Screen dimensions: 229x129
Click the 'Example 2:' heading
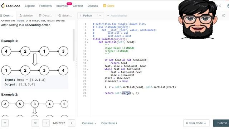pos(10,95)
